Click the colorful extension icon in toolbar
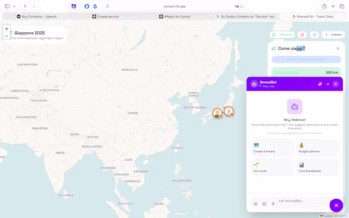The height and width of the screenshot is (218, 349). (74, 6)
